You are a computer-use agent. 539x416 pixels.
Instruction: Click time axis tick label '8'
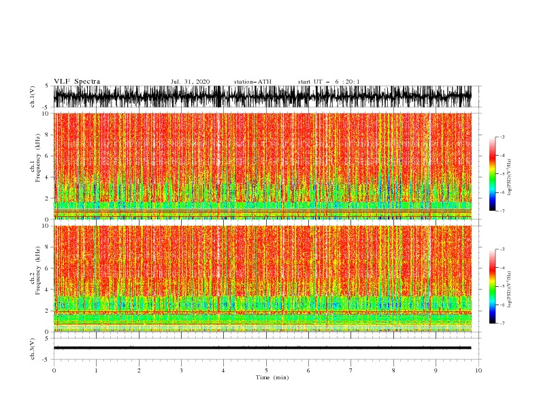[x=393, y=370]
